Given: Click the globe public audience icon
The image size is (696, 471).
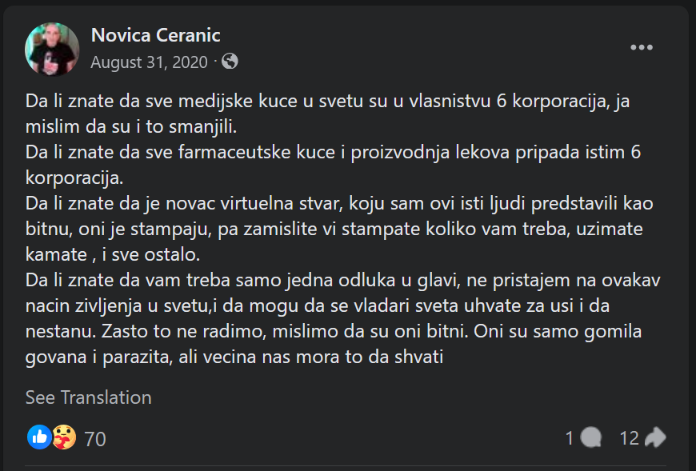Looking at the screenshot, I should click(230, 62).
